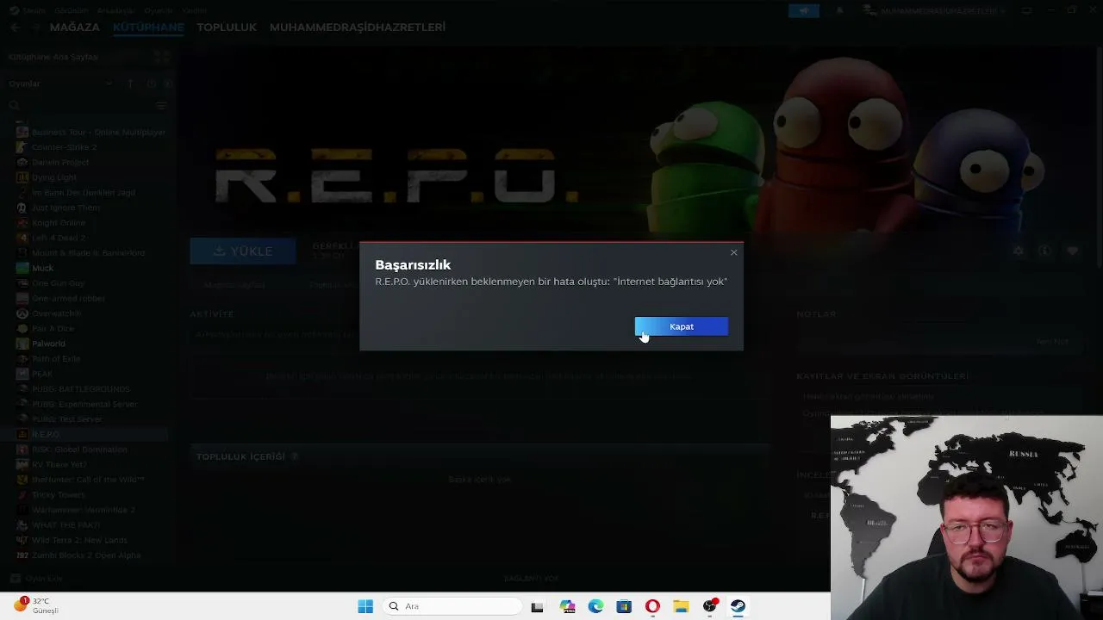Open the Windows Start menu
Viewport: 1103px width, 620px height.
365,606
